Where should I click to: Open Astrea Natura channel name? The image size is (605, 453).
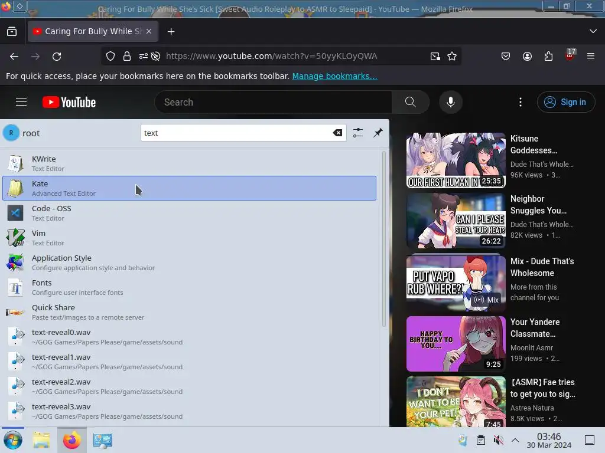click(x=532, y=408)
